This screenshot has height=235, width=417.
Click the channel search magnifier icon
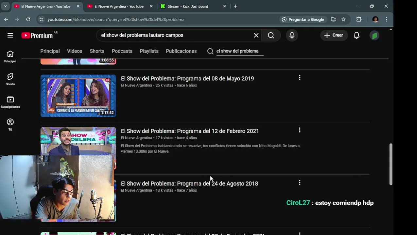(210, 51)
